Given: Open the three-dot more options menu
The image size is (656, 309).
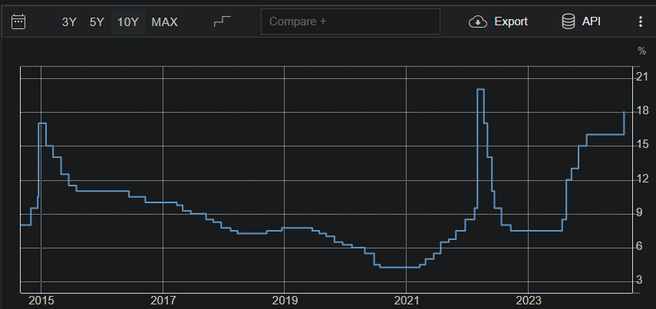Looking at the screenshot, I should (x=640, y=21).
